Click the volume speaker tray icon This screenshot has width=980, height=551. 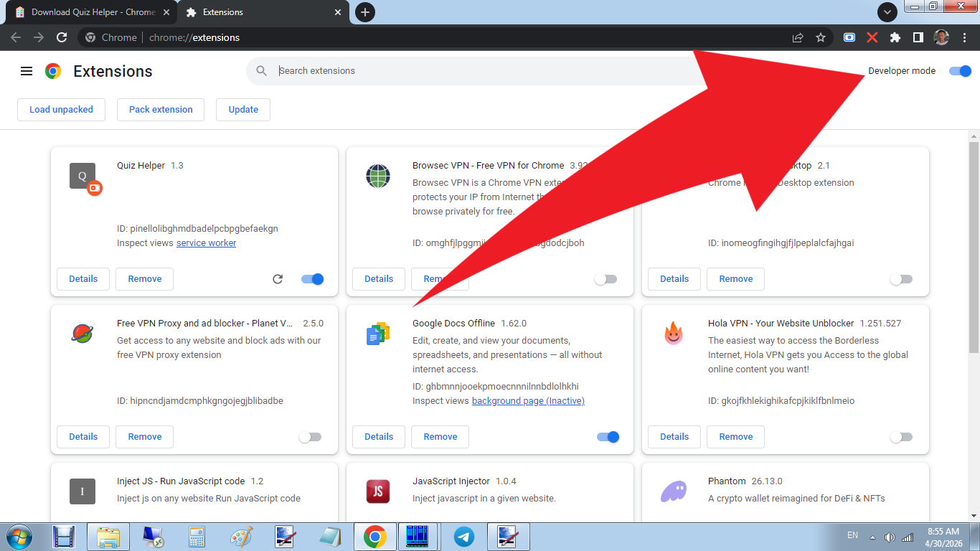point(890,537)
